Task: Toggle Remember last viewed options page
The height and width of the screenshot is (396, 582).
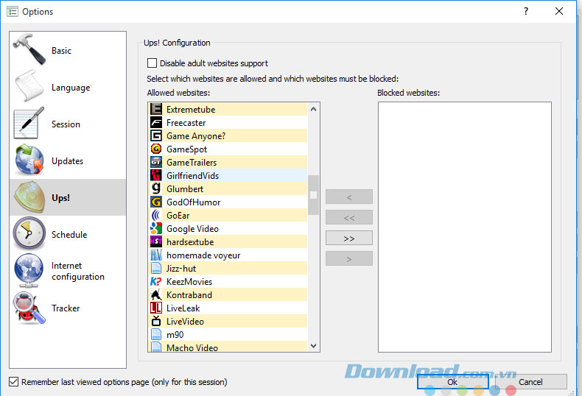Action: click(x=14, y=382)
